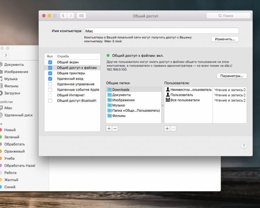Open Документы in Finder sidebar

(x=14, y=65)
